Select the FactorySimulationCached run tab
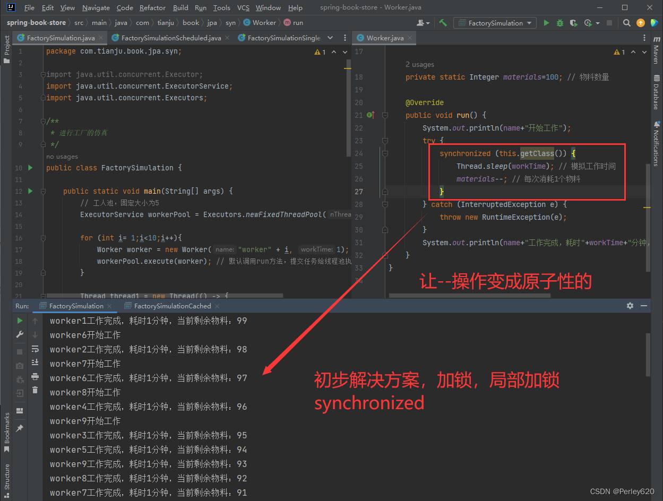The height and width of the screenshot is (501, 663). point(173,306)
